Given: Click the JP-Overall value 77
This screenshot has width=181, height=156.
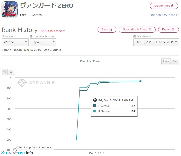Looking at the screenshot, I should pos(133,106).
